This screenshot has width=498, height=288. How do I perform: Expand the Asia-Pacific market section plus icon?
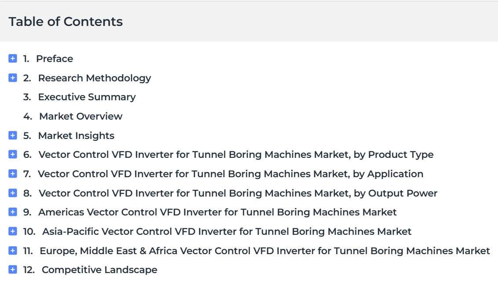pyautogui.click(x=13, y=231)
